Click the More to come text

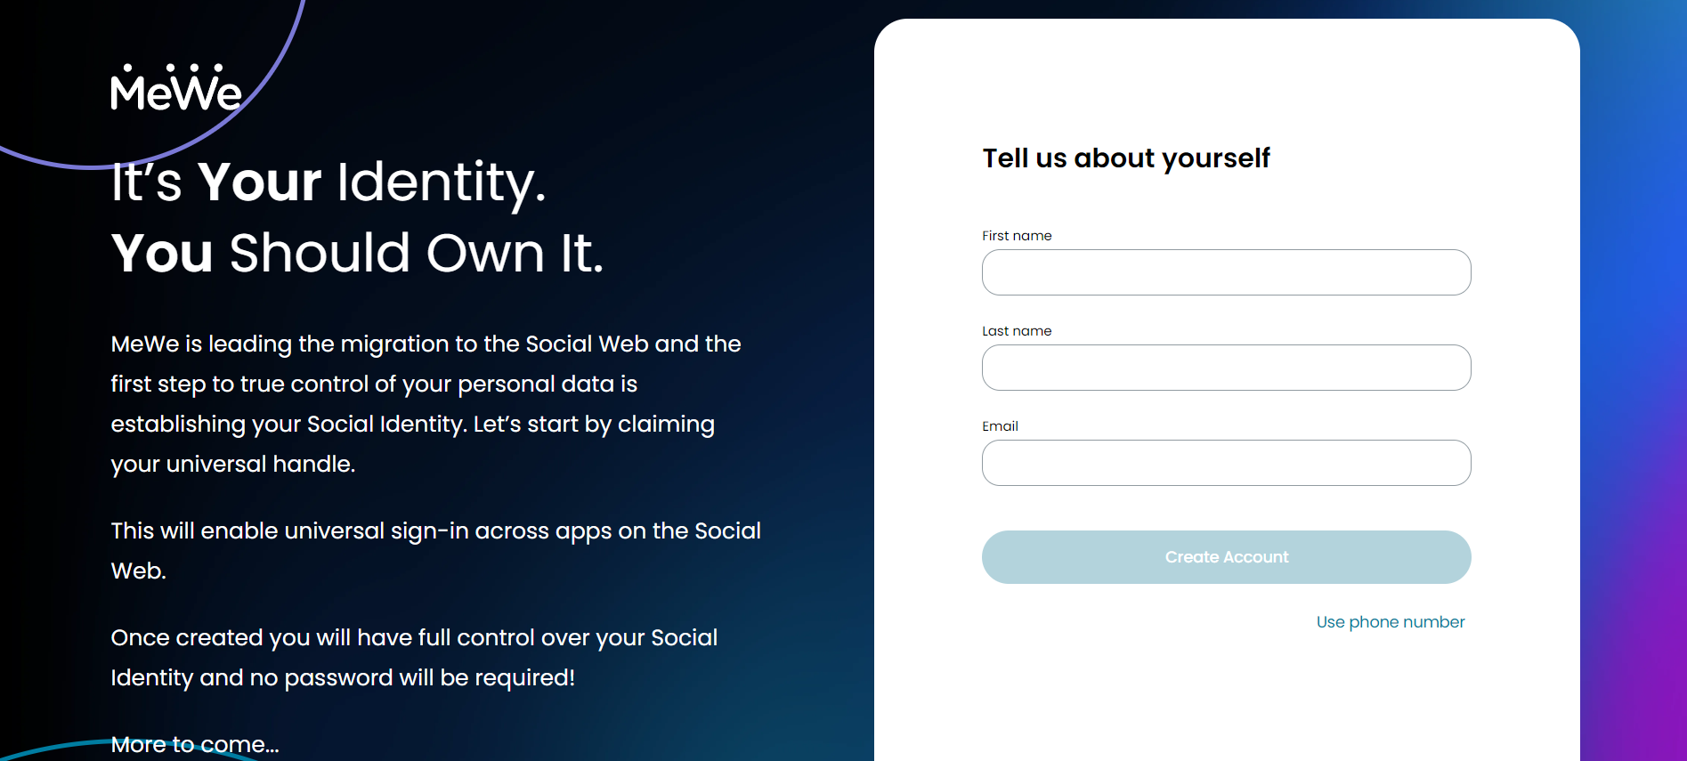pyautogui.click(x=195, y=744)
